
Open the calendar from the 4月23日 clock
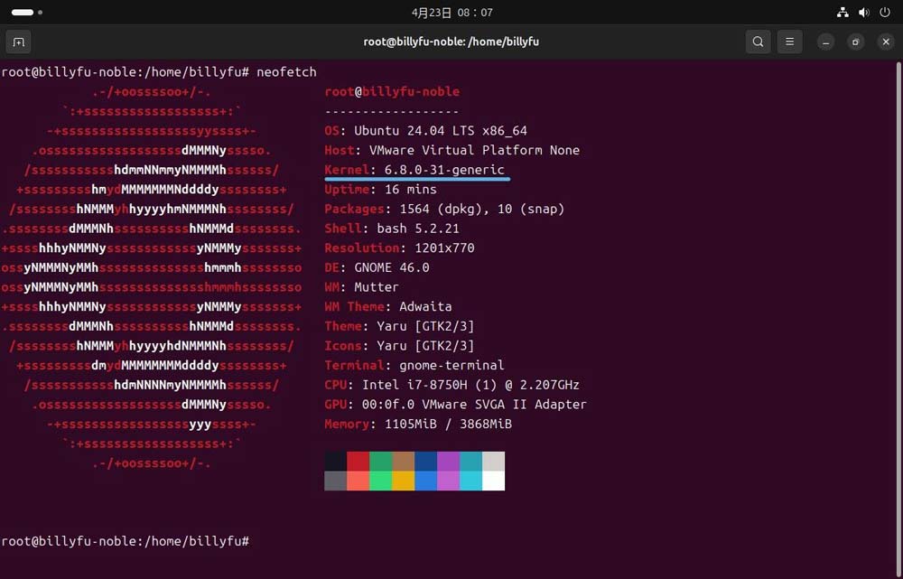[451, 13]
